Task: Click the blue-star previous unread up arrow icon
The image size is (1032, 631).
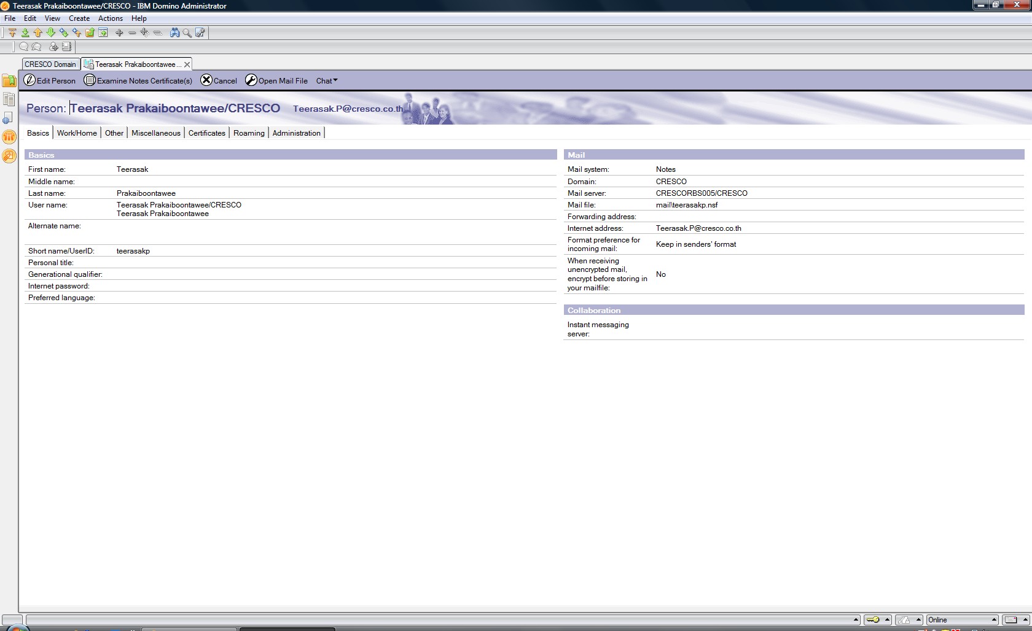Action: click(77, 33)
